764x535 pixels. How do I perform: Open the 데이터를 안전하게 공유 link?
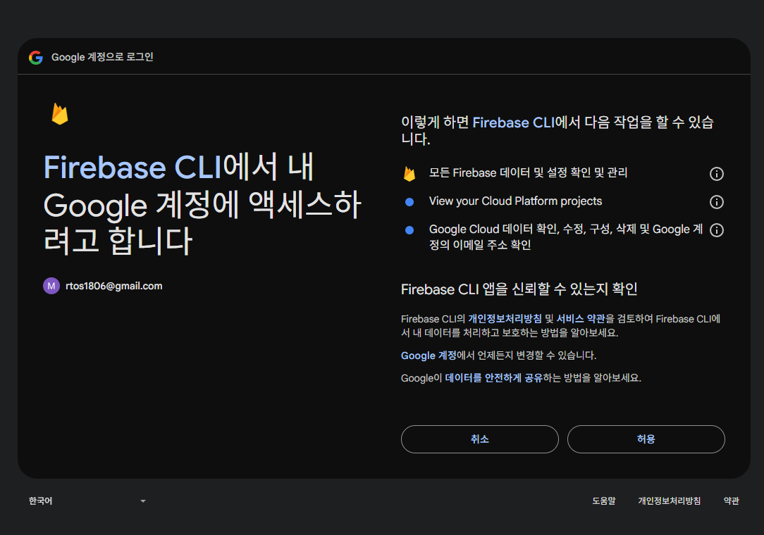493,378
